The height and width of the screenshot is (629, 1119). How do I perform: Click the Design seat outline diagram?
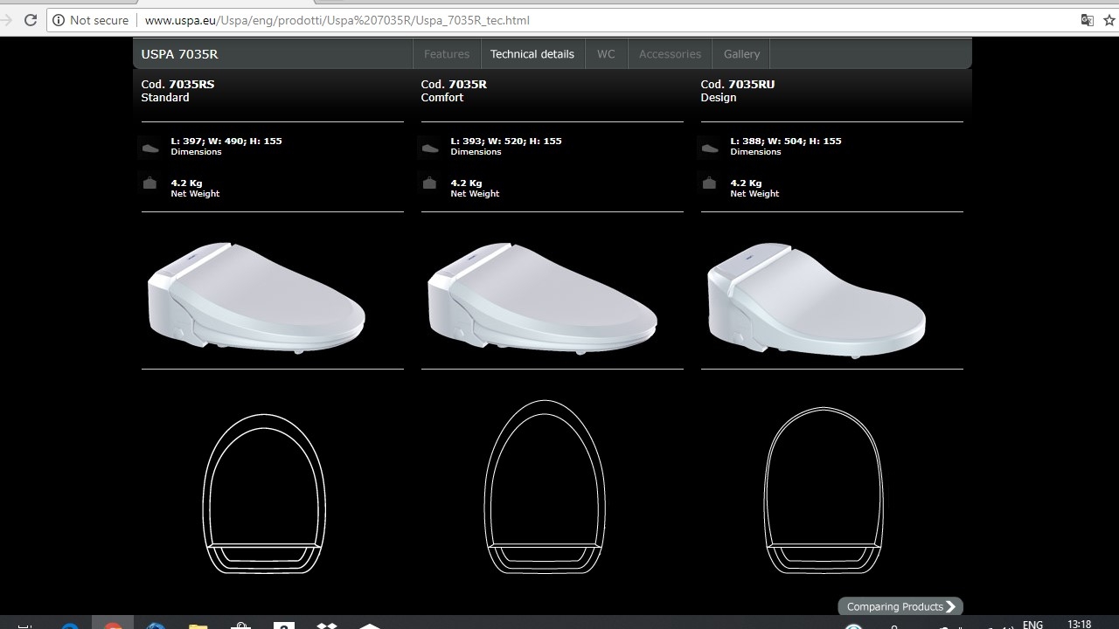824,490
